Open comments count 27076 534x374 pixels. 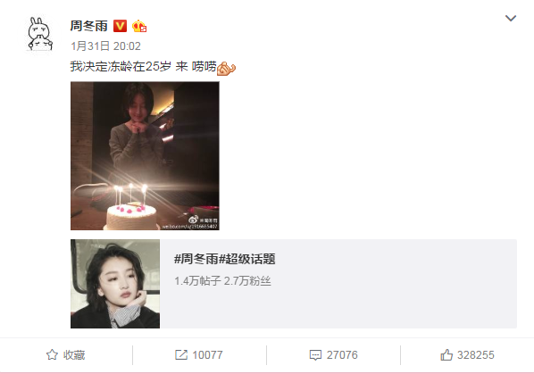pos(342,355)
